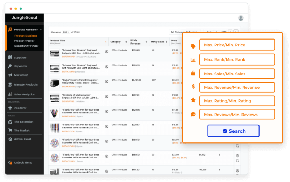Click the 367 monthly sales value

coord(154,80)
